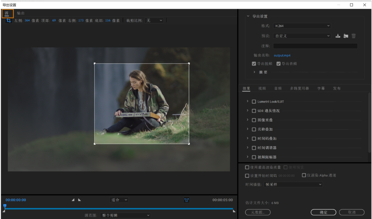Open the 适合 zoom level dropdown

(119, 200)
